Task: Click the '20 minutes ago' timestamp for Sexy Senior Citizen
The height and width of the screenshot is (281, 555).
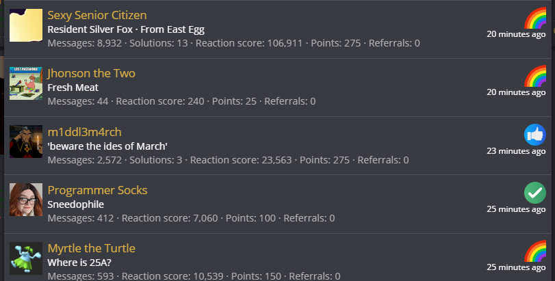Action: [516, 34]
